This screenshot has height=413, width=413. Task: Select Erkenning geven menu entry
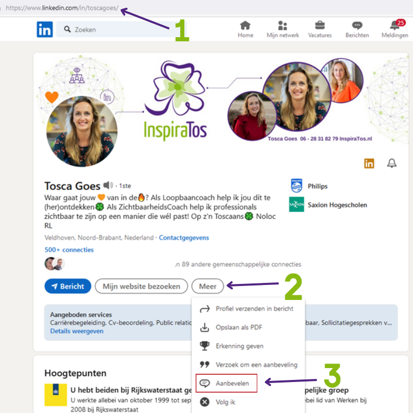[x=248, y=346]
